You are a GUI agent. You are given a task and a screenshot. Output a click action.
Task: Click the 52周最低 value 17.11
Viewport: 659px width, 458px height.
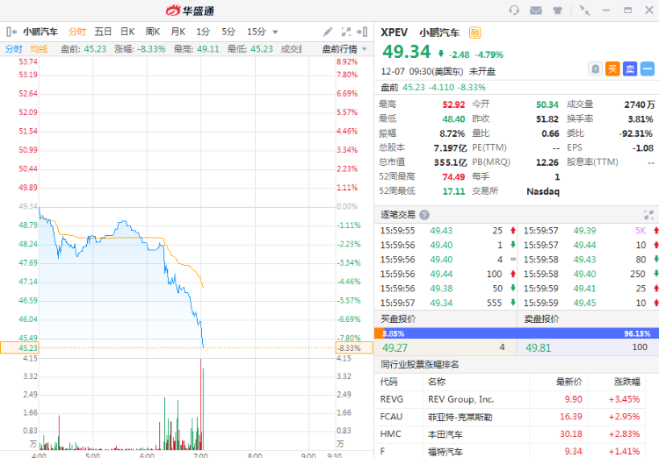pyautogui.click(x=453, y=191)
